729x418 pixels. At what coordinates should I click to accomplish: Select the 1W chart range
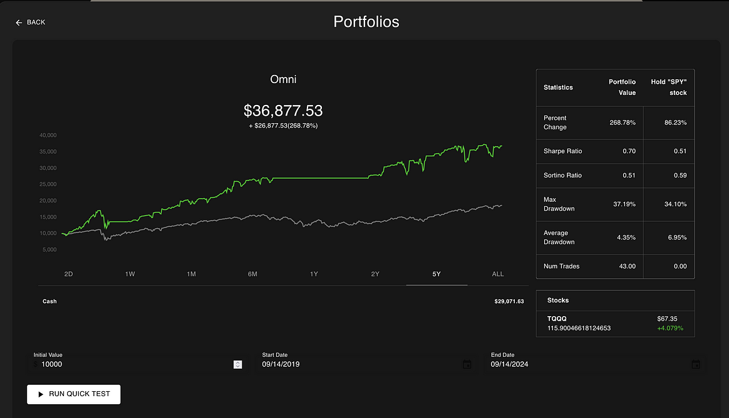click(130, 274)
